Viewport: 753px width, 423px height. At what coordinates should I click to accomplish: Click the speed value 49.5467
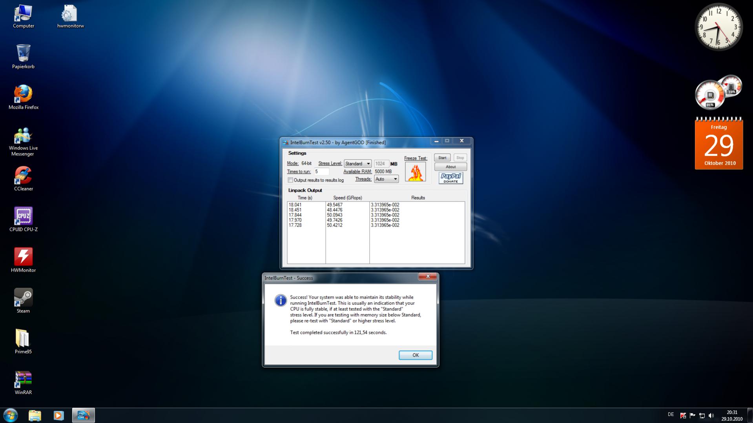pos(335,205)
